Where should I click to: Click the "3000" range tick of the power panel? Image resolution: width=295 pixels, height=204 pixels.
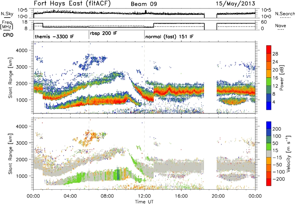21,67
